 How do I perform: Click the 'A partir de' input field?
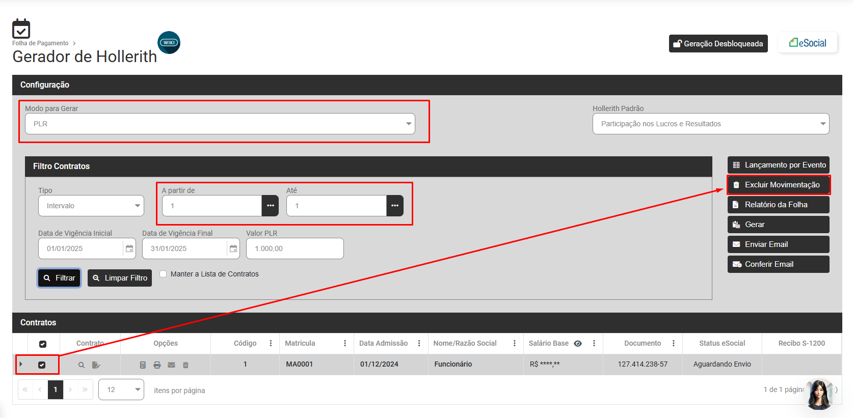[212, 206]
